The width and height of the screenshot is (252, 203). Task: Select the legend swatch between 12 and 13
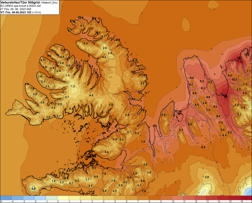[200, 198]
